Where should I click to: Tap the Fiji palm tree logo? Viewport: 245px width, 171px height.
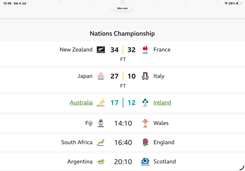[101, 123]
